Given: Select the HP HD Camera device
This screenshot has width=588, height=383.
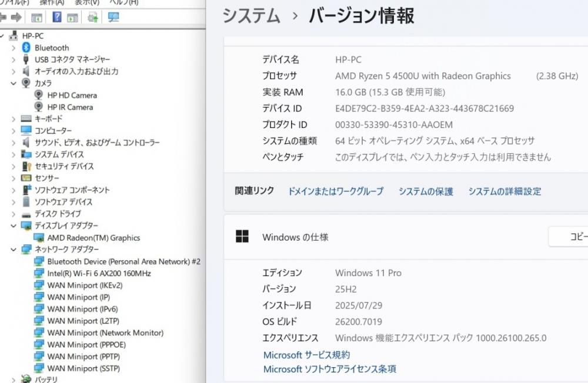Looking at the screenshot, I should pos(72,95).
